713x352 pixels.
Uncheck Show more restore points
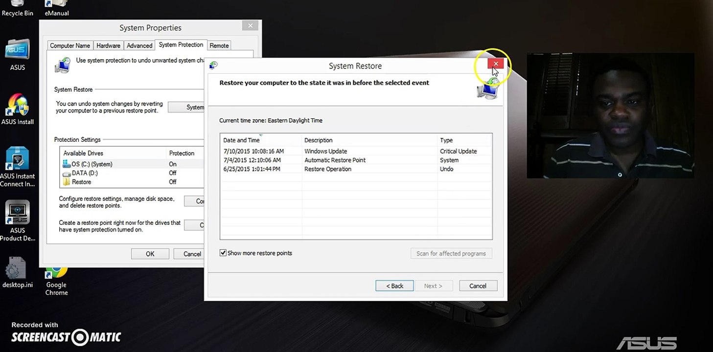[223, 253]
